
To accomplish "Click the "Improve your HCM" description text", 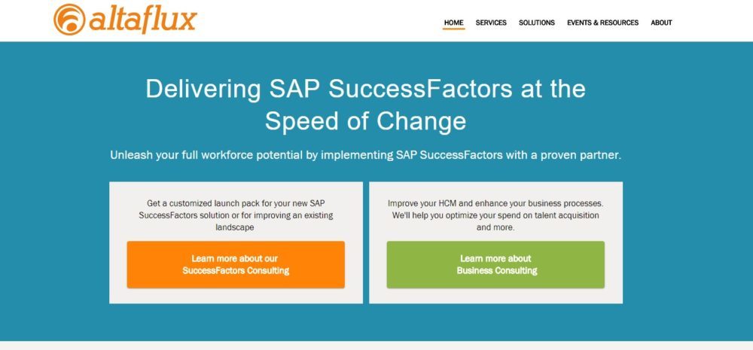I will (x=495, y=215).
